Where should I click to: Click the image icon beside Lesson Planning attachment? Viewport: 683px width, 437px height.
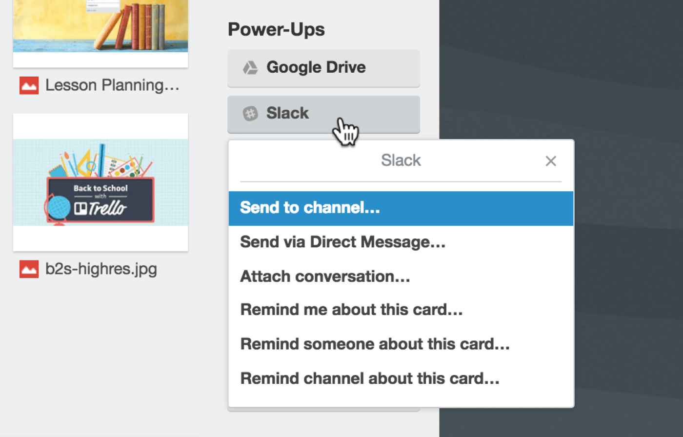tap(28, 85)
